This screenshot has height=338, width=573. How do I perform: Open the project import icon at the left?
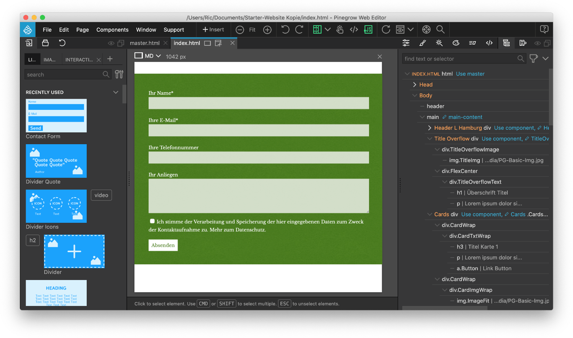point(29,43)
